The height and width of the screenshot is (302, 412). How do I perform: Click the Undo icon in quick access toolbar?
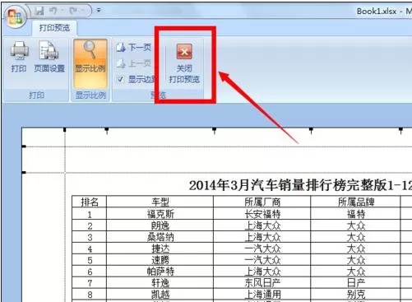tap(53, 11)
